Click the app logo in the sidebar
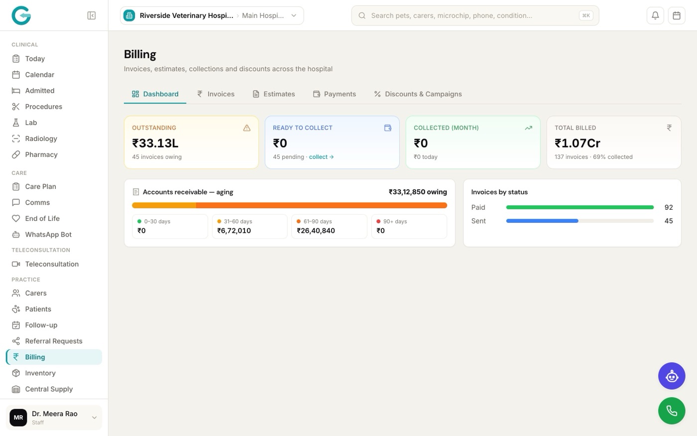 tap(21, 15)
